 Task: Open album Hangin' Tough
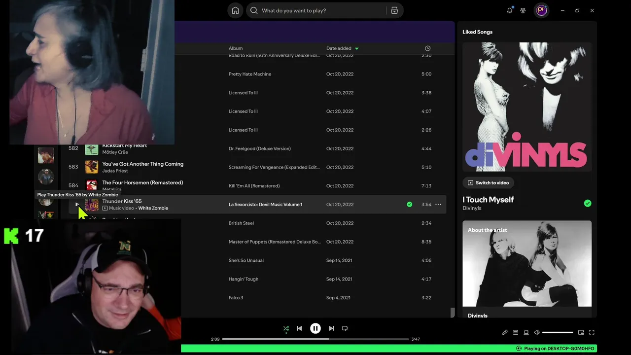[x=244, y=279]
